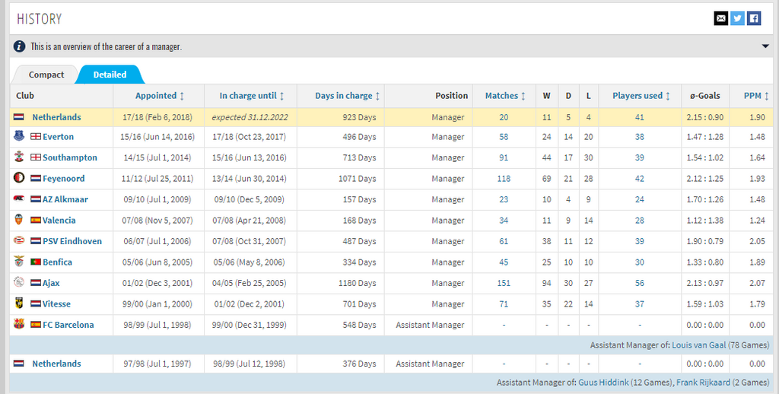Share the page via the email icon
This screenshot has width=779, height=394.
pos(721,18)
